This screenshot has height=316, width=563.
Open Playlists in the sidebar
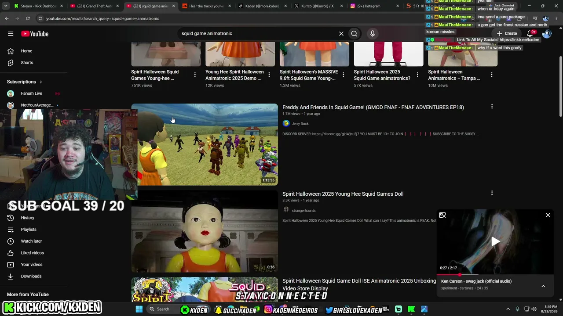pos(29,230)
